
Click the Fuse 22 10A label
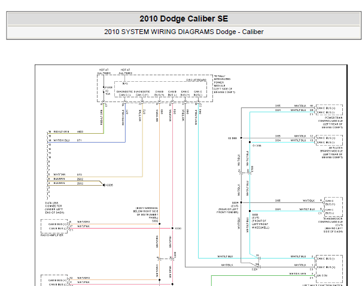(109, 91)
